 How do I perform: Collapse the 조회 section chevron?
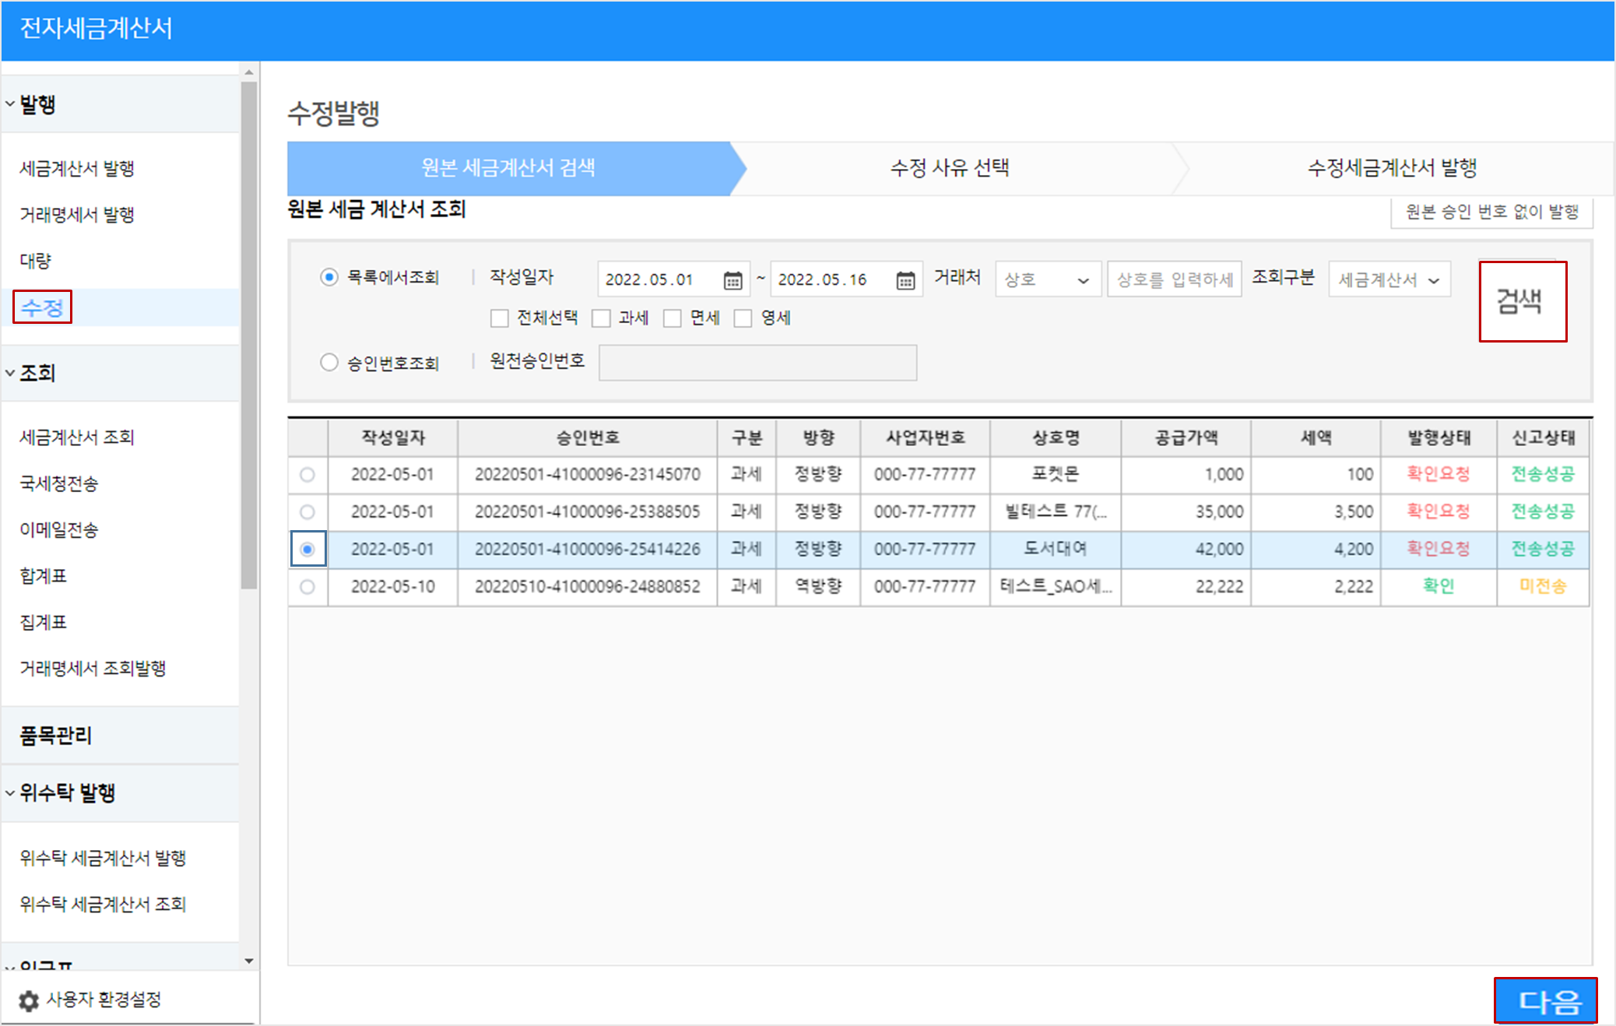(10, 373)
